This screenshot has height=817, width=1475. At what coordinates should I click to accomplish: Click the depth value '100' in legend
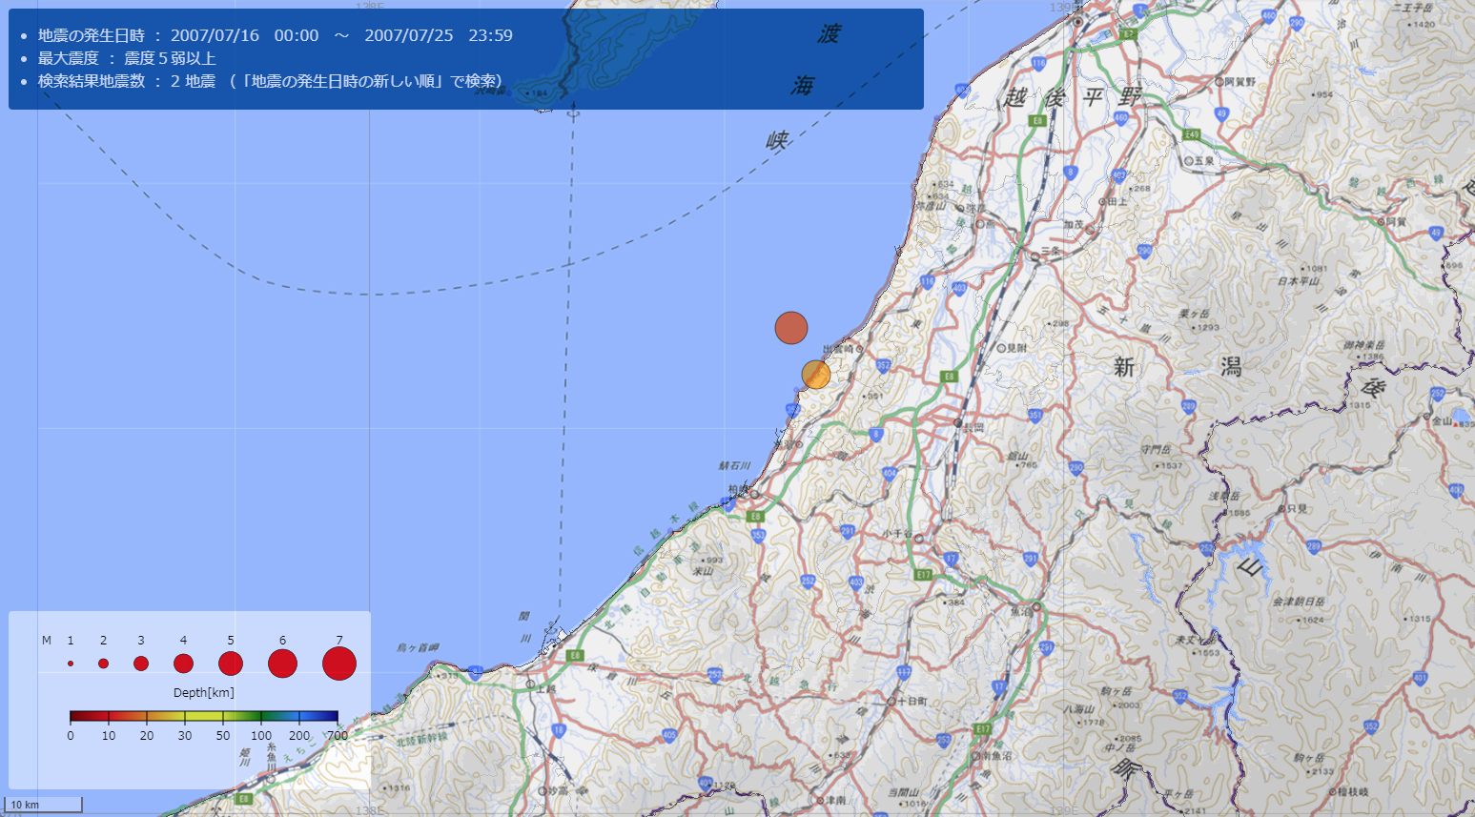click(x=260, y=736)
